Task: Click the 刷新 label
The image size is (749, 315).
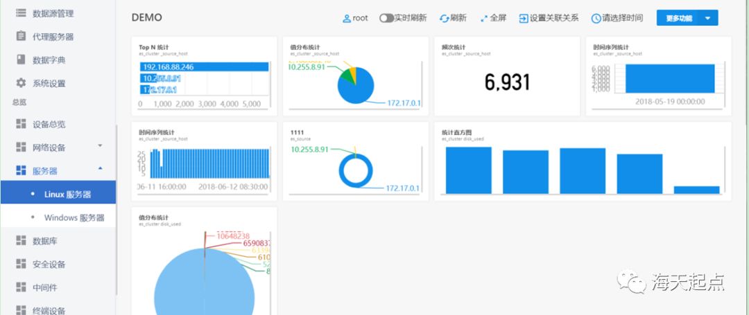Action: point(458,18)
